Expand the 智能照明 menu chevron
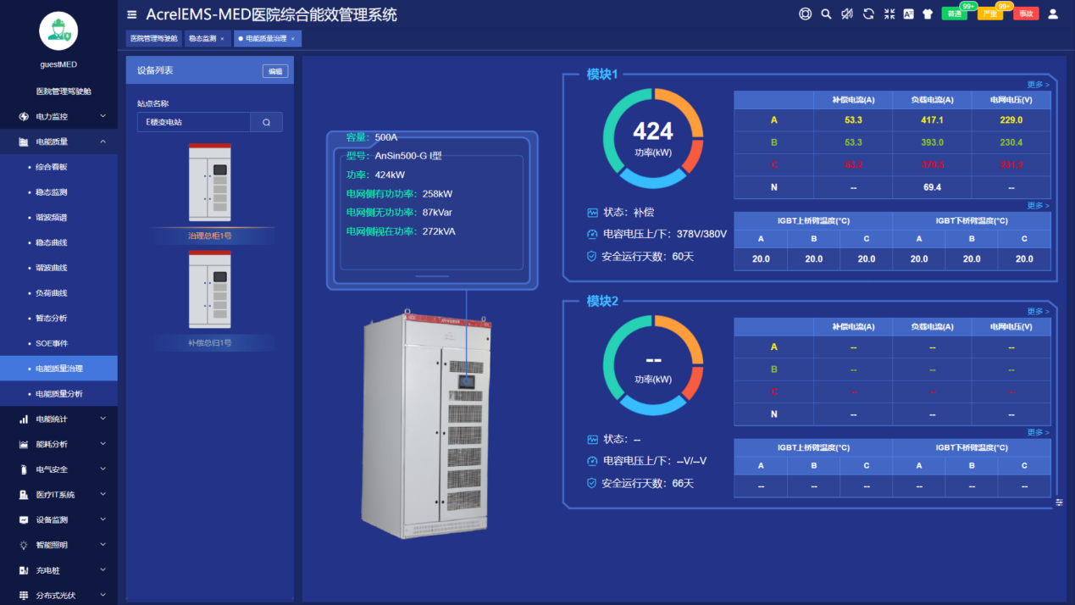 (103, 545)
